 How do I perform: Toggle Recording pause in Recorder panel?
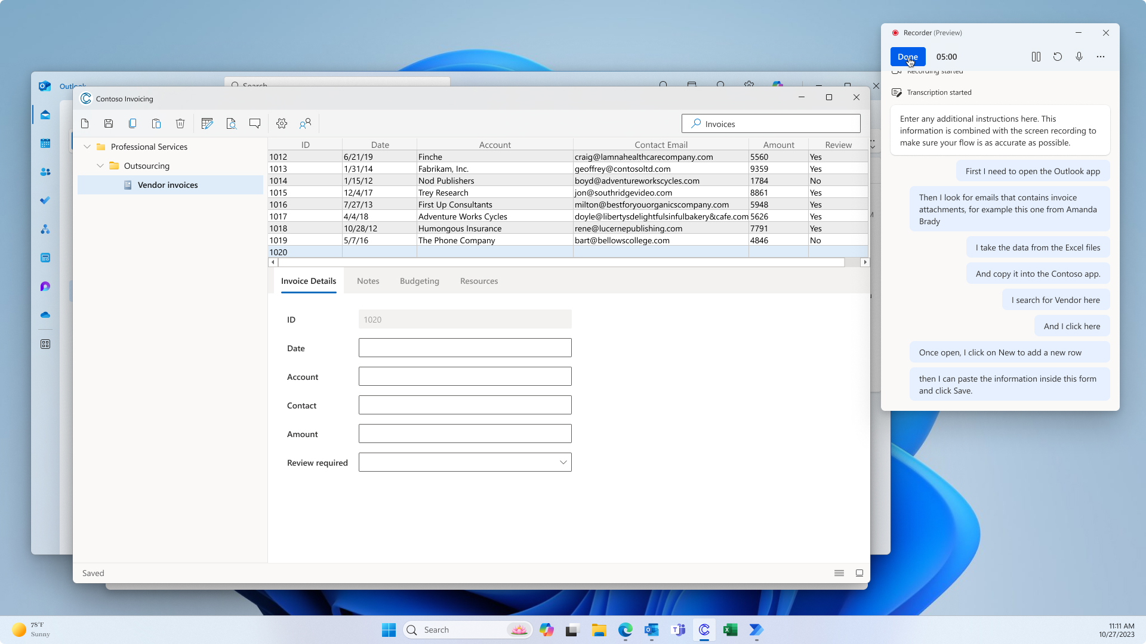click(x=1036, y=57)
